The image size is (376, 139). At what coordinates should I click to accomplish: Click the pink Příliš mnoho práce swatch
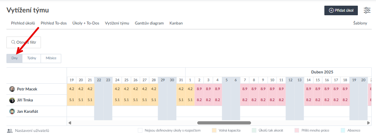click(x=297, y=130)
